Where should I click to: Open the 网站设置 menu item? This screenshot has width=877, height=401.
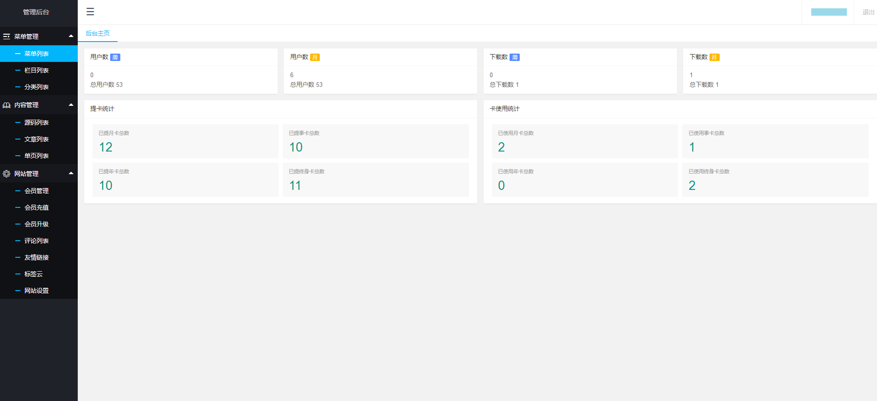click(37, 291)
